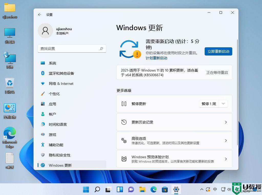The image size is (262, 195).
Task: Click Settings gear on taskbar
Action: (x=176, y=189)
